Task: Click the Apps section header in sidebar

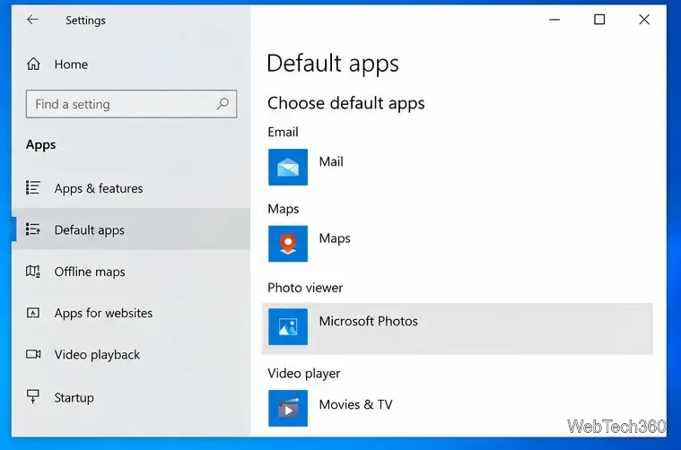Action: click(x=41, y=145)
